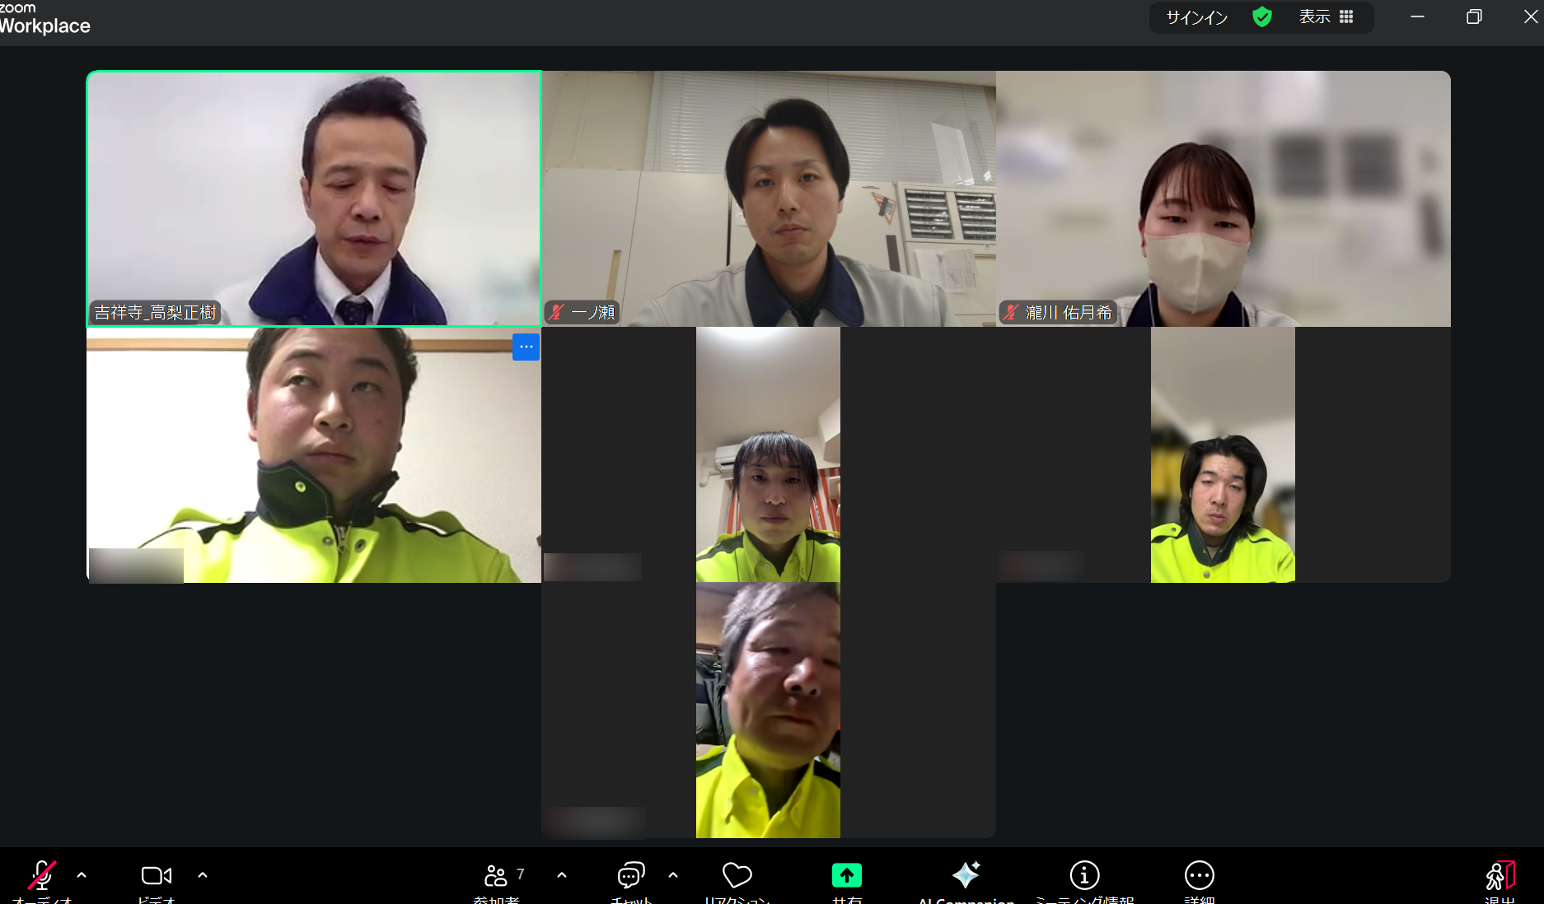Viewport: 1544px width, 904px height.
Task: Unmute microphone using the audio icon
Action: pos(42,876)
